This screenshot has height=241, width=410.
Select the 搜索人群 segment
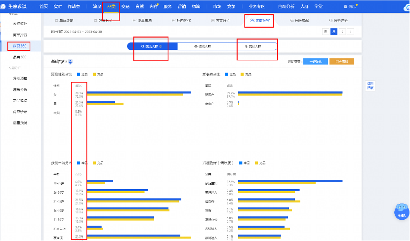coord(151,46)
